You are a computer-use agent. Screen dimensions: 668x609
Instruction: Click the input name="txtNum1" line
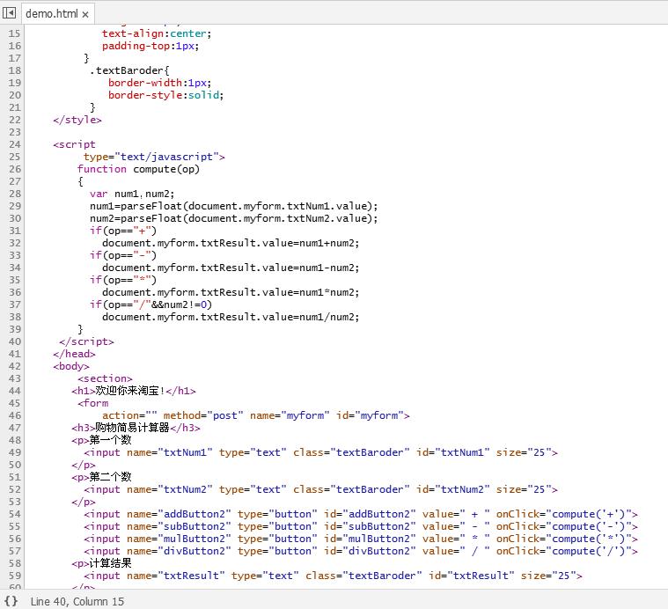pyautogui.click(x=320, y=452)
